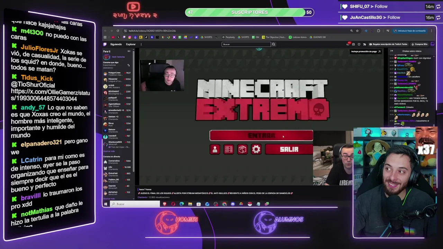Open File Explorer from taskbar
Viewport: 443px width, 249px height.
190,204
